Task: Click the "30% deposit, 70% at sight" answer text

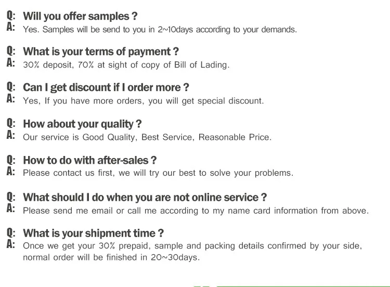Action: [126, 65]
